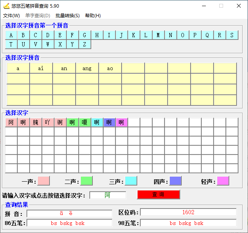Click the red 查询 button
Screen dimensions: 248x233
pyautogui.click(x=158, y=195)
